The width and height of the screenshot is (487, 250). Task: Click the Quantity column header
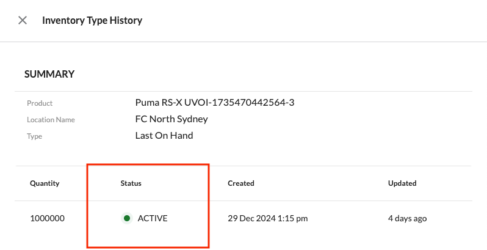pyautogui.click(x=45, y=183)
